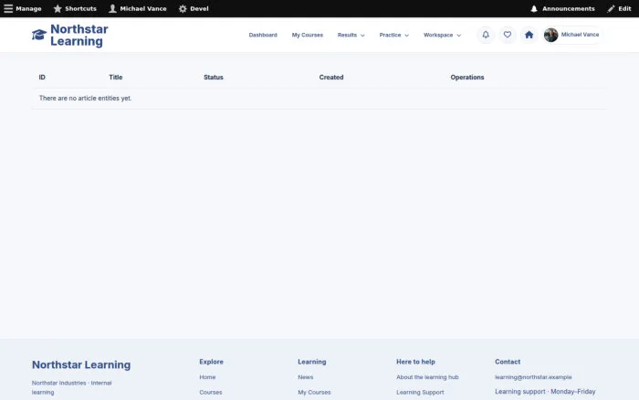Image resolution: width=639 pixels, height=400 pixels.
Task: Click the learning@northstar.example email link
Action: pyautogui.click(x=533, y=377)
